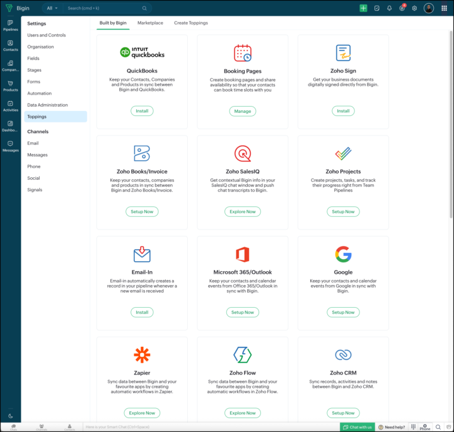The height and width of the screenshot is (432, 454).
Task: Open the tasks checkbox icon in header
Action: (376, 8)
